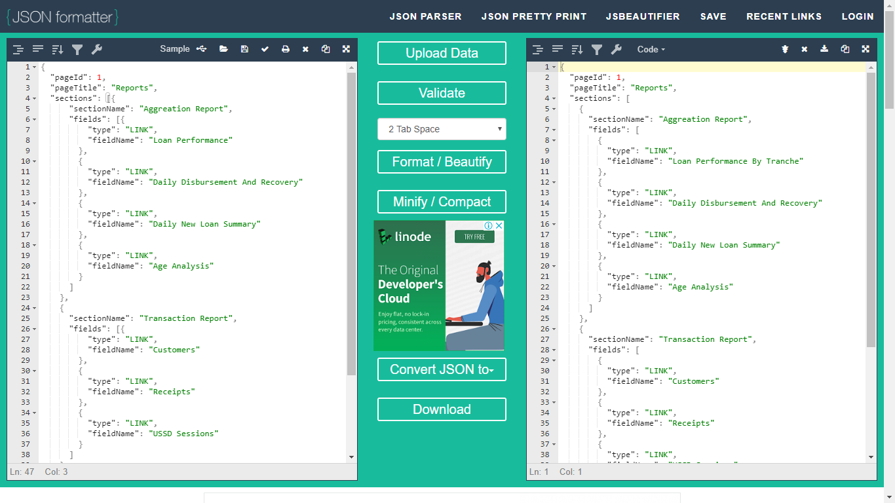Open the Code view dropdown

(x=651, y=49)
